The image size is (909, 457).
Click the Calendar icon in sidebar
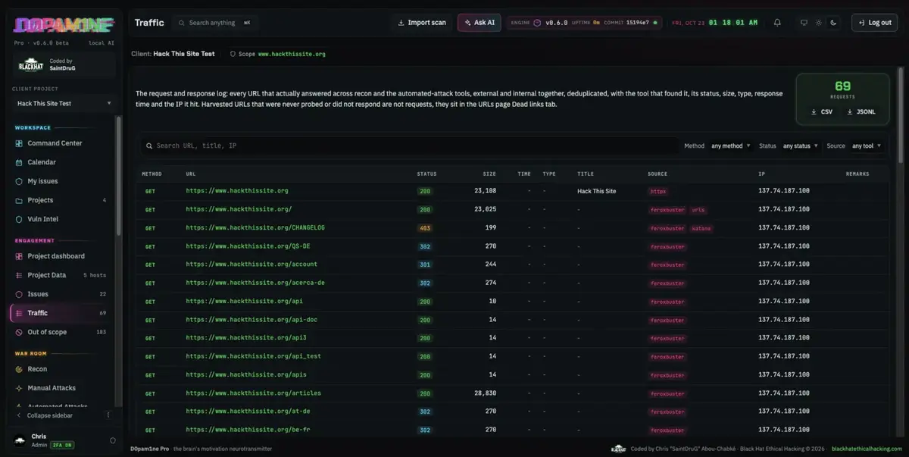tap(20, 162)
